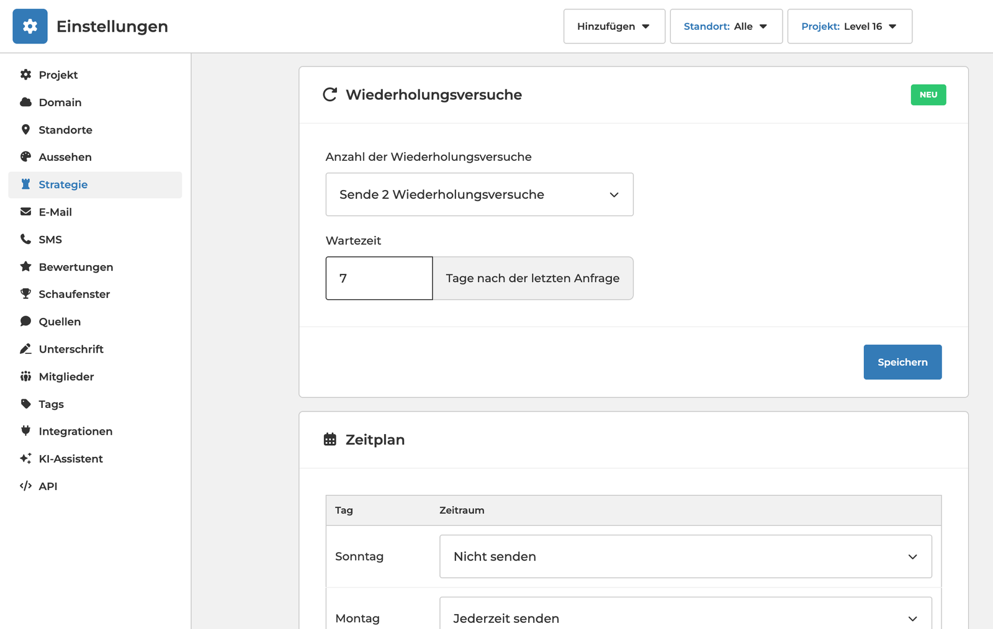Click the tag icon beside Tags
The image size is (993, 629).
click(x=25, y=404)
